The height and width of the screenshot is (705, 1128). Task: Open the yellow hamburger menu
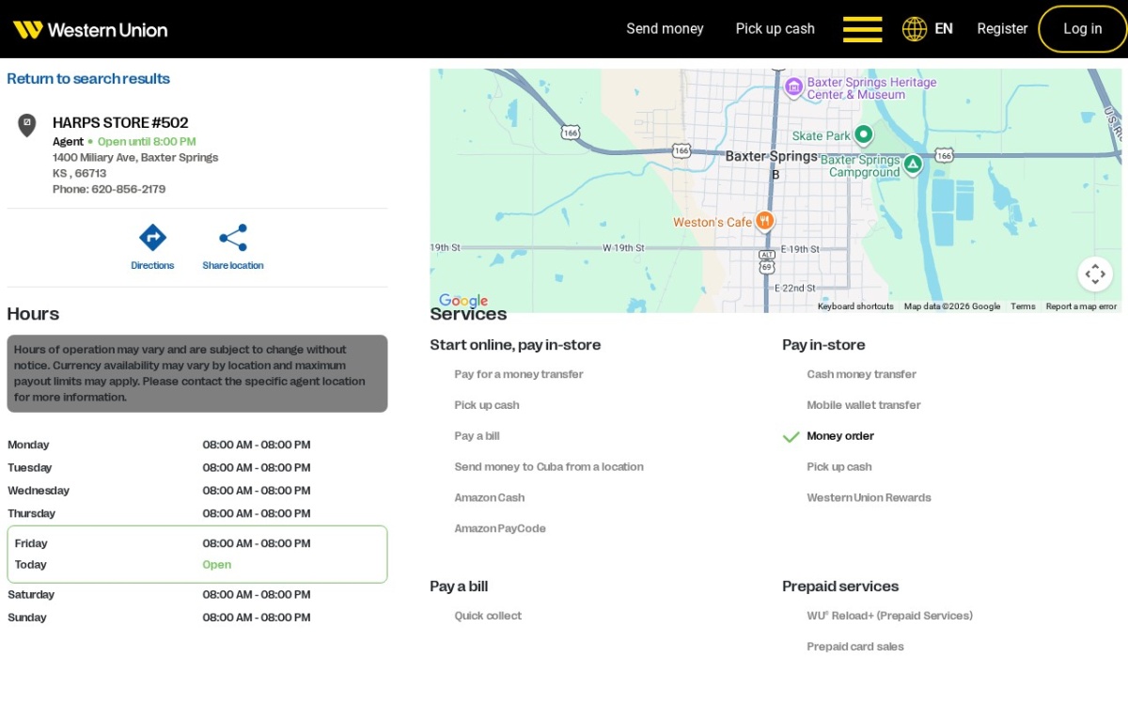tap(862, 29)
